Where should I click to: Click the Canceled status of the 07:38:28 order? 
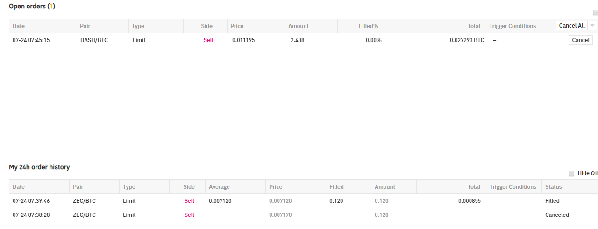[x=557, y=215]
